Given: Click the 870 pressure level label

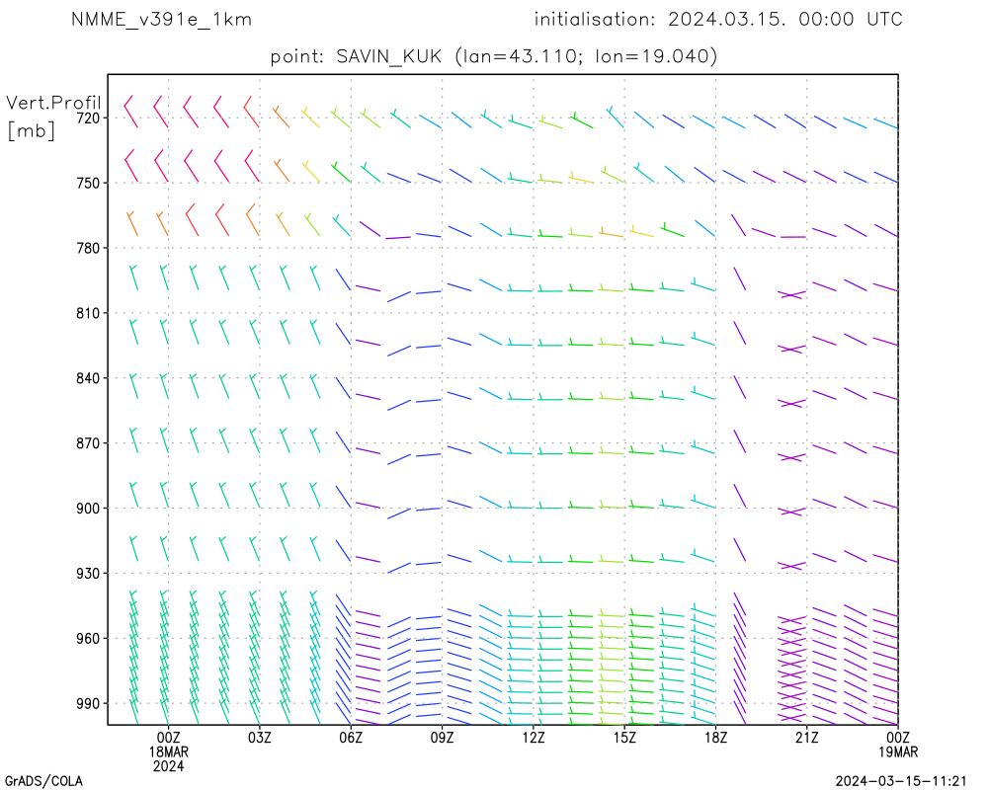Looking at the screenshot, I should (x=89, y=443).
